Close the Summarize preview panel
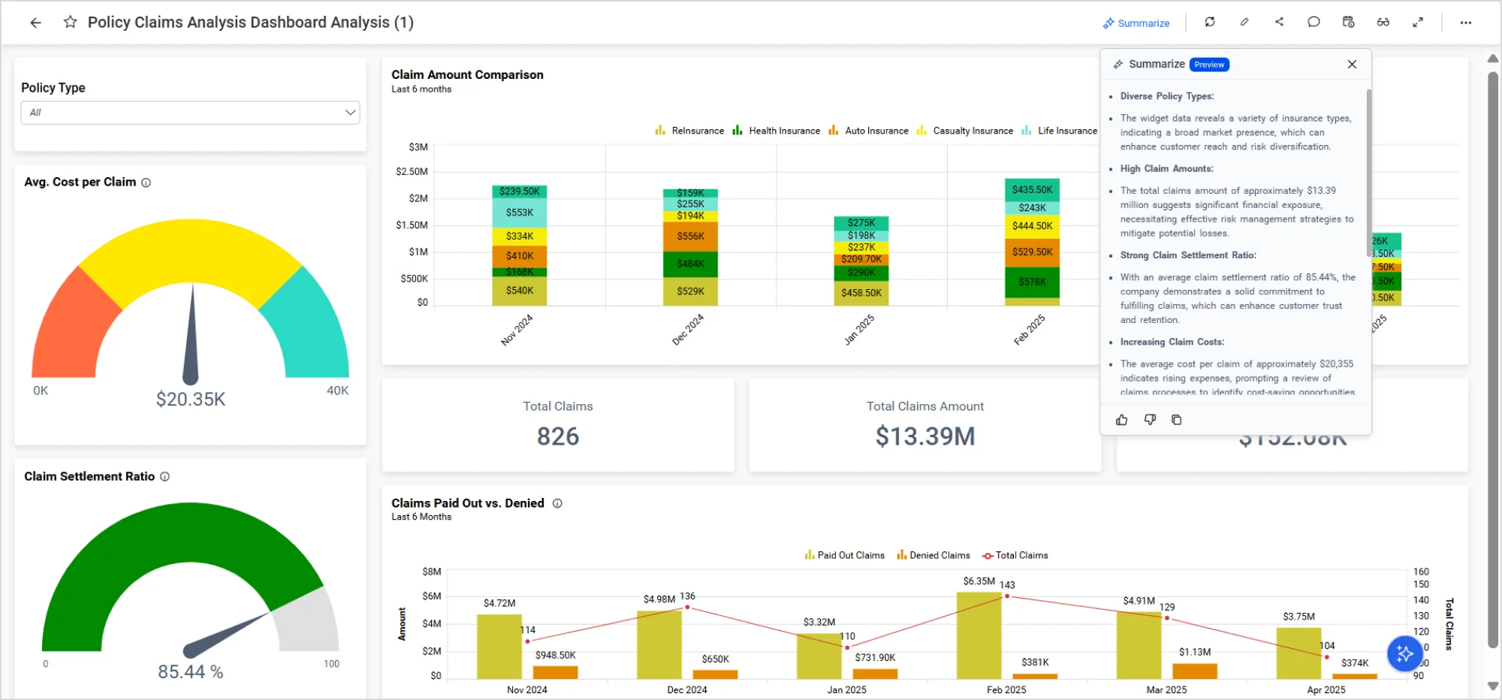Viewport: 1502px width, 700px height. pos(1352,65)
